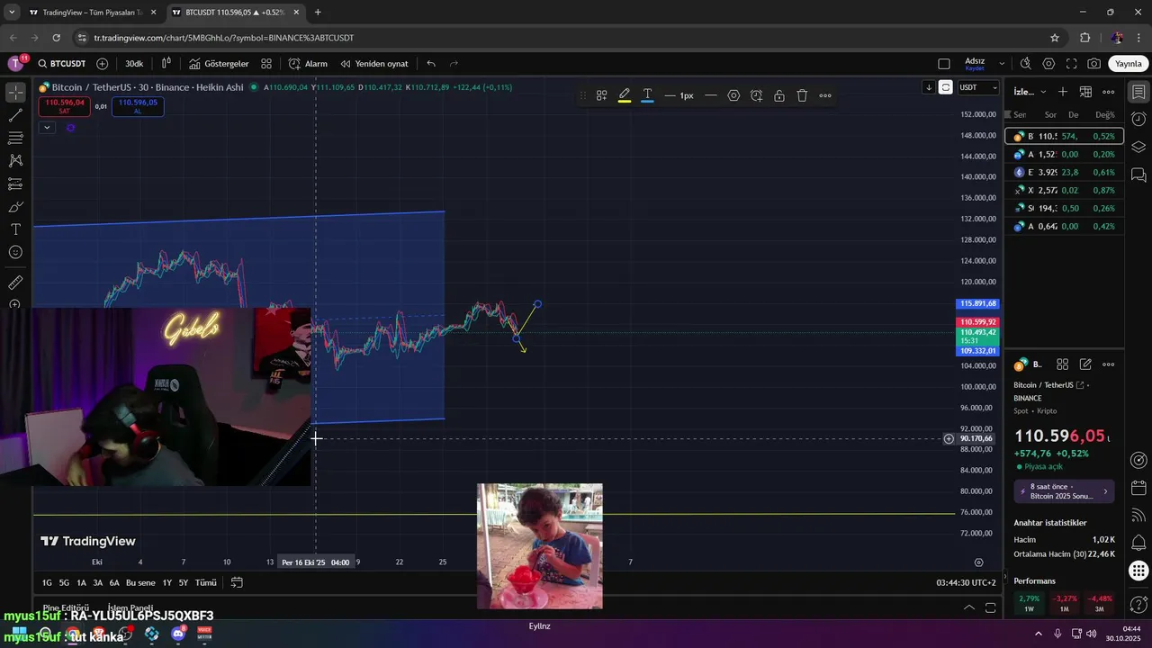The image size is (1152, 648).
Task: Add a symbol to compare (plus icon)
Action: pos(102,64)
